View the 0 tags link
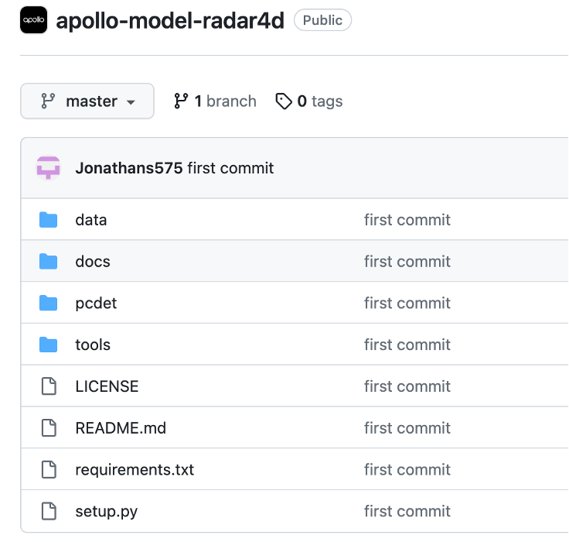The width and height of the screenshot is (569, 542). 309,101
